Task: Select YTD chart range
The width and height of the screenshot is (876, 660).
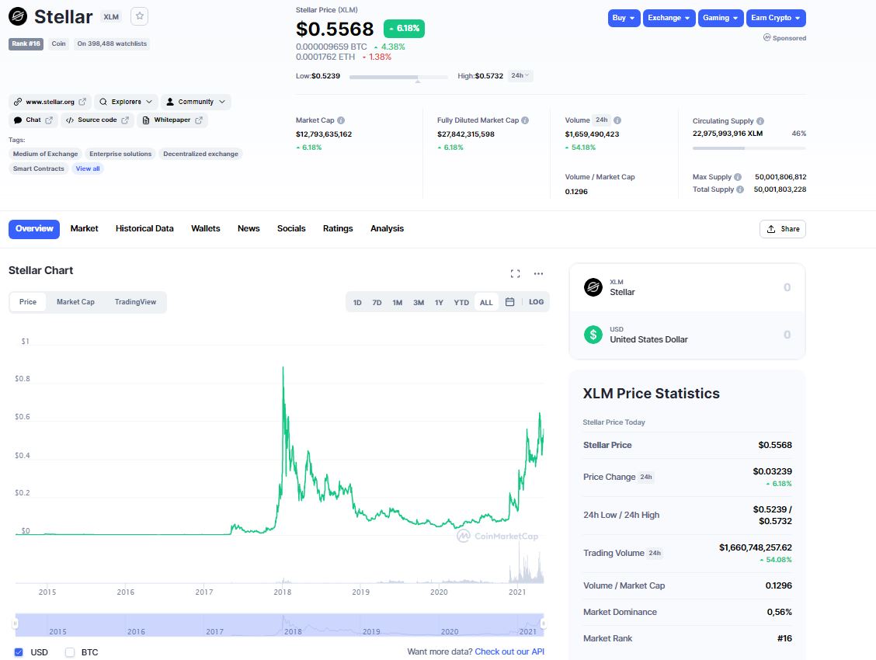Action: (x=461, y=303)
